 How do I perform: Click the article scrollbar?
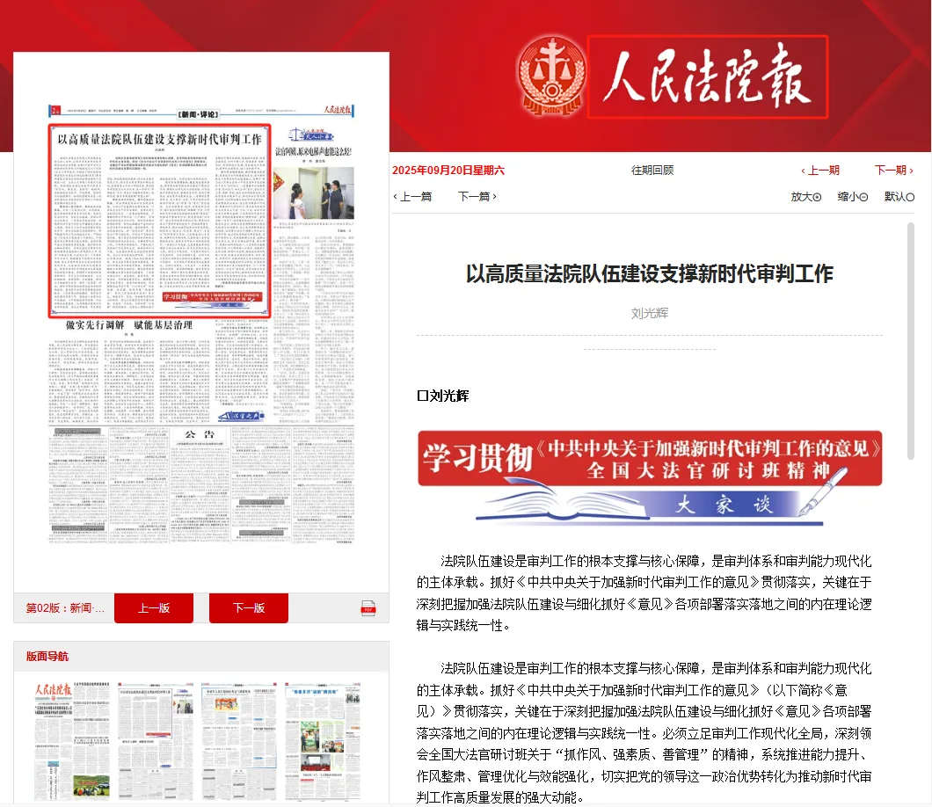coord(911,341)
